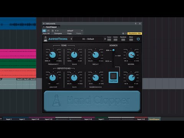Expand the 1 - HandClapper instrument dropdown
Image resolution: width=184 pixels, height=138 pixels.
(x=59, y=27)
